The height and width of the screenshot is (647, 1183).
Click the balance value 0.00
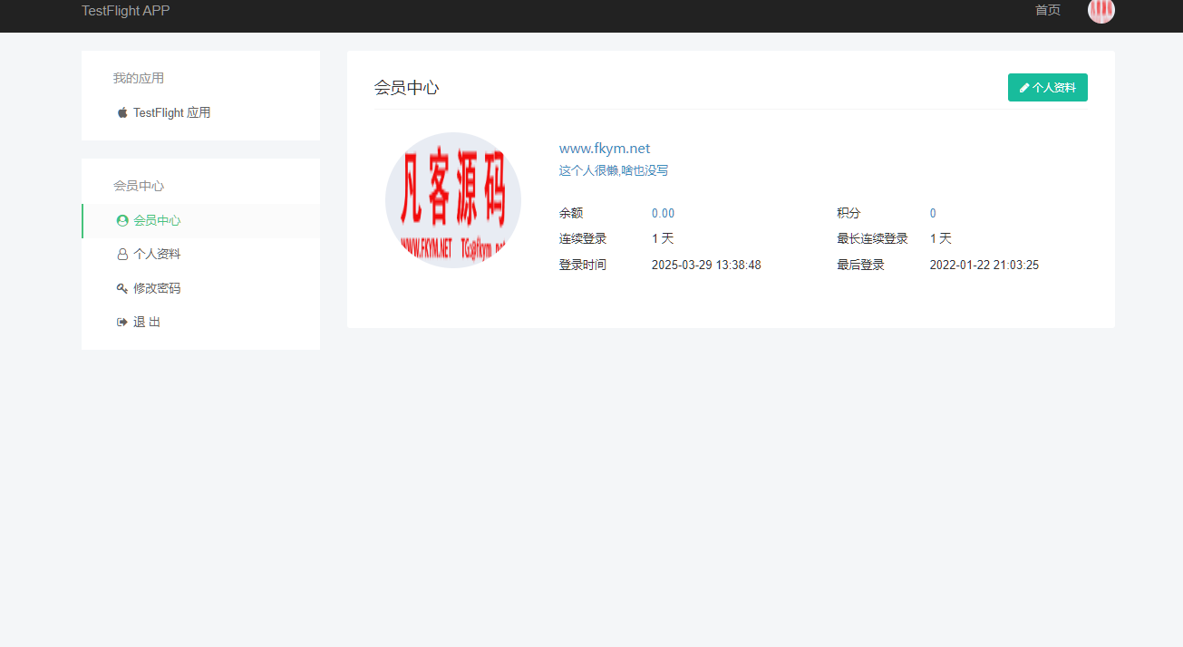pyautogui.click(x=663, y=214)
